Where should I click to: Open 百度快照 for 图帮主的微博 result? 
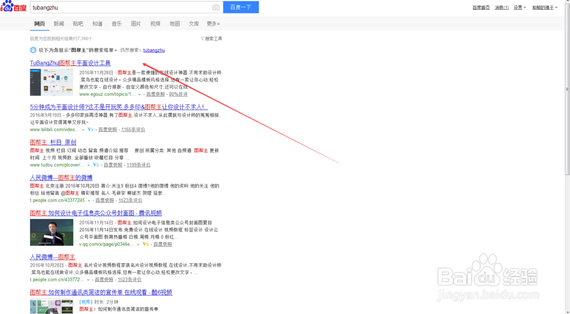tap(105, 200)
